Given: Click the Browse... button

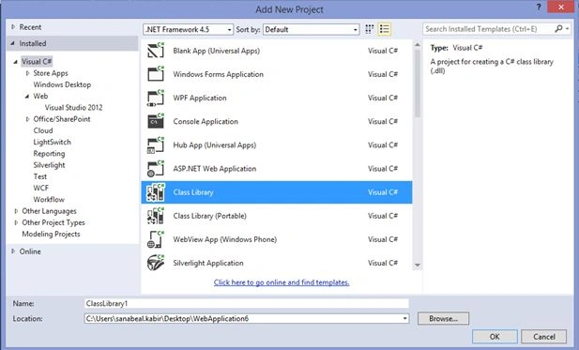Looking at the screenshot, I should point(443,319).
